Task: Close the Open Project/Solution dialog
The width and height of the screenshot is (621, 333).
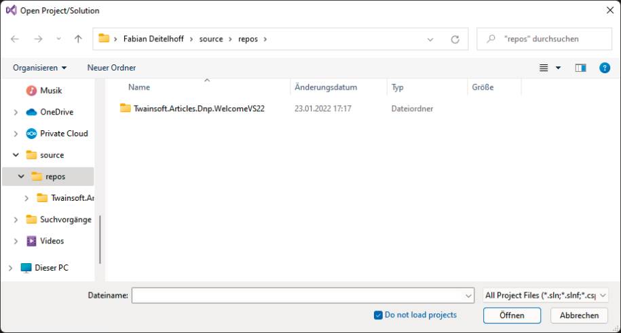Action: click(610, 10)
